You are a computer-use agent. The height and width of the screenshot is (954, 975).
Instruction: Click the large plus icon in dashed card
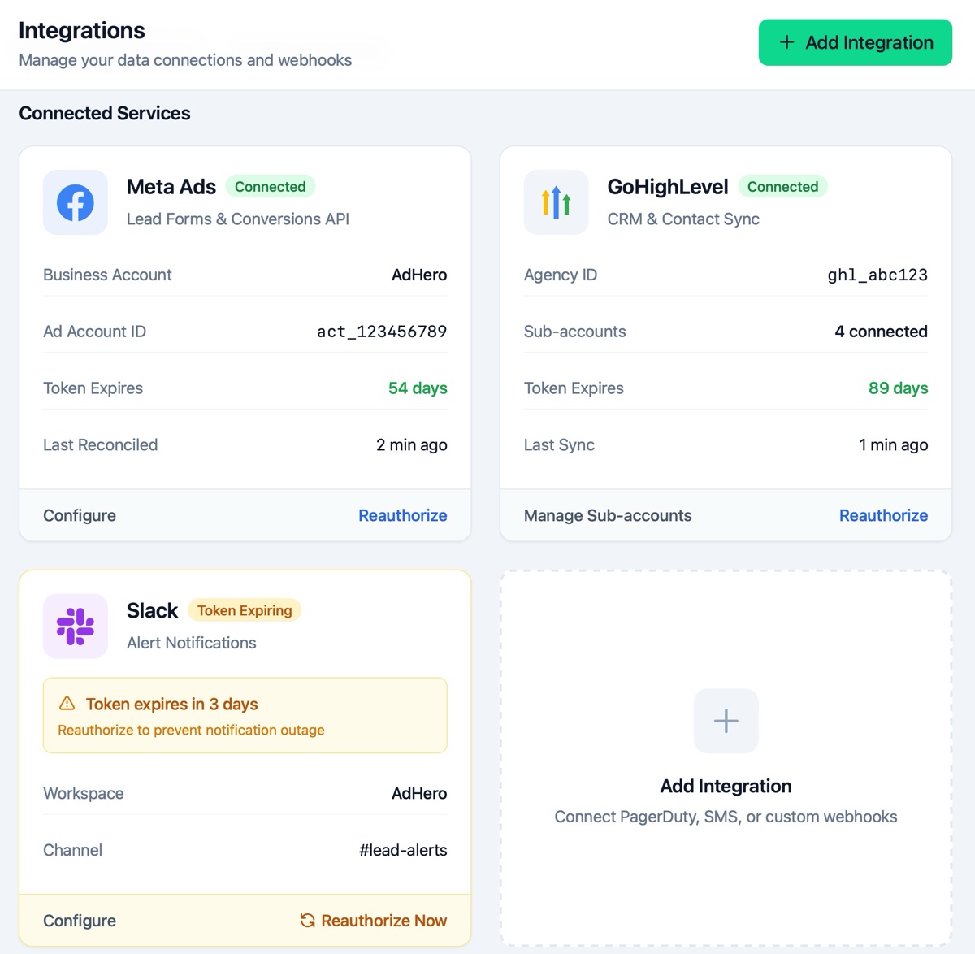point(726,721)
